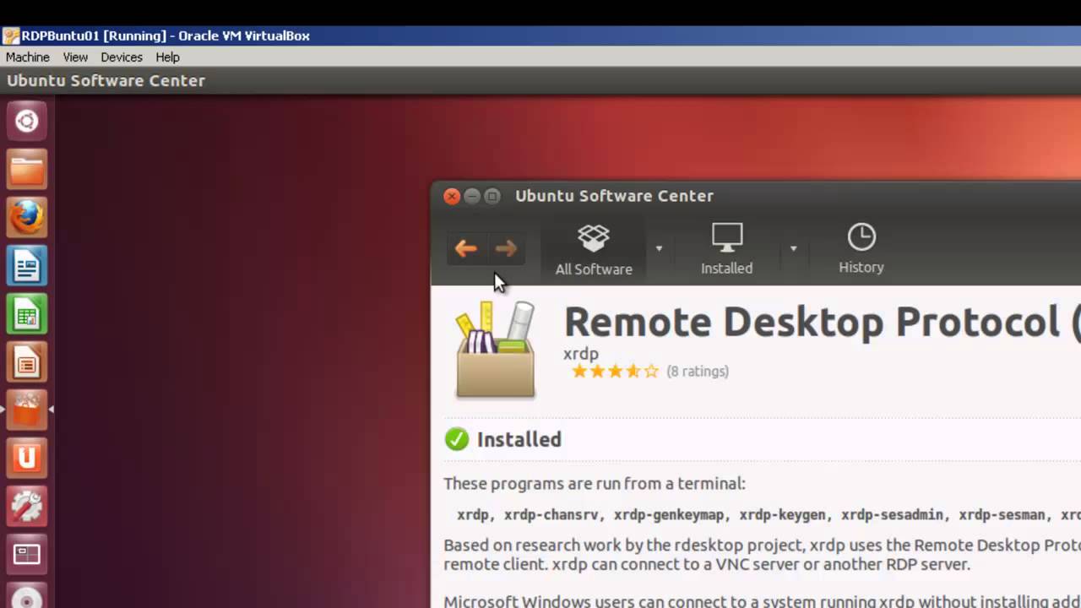Open the (8 ratings) reviews link
Image resolution: width=1081 pixels, height=608 pixels.
tap(698, 371)
